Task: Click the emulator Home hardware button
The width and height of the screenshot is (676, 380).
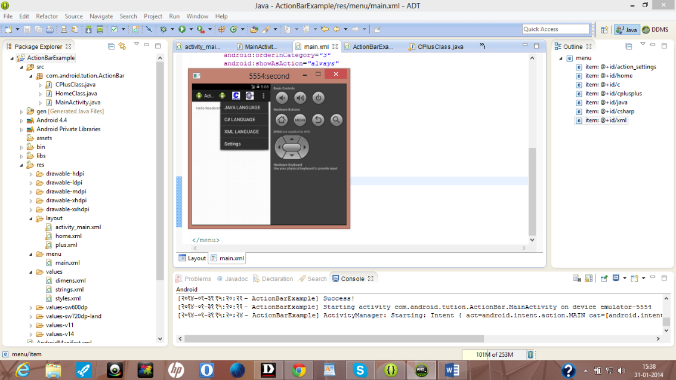Action: point(282,120)
